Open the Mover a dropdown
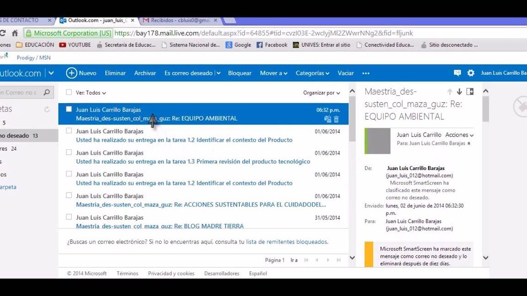Screen dimensions: 527x296 274,73
